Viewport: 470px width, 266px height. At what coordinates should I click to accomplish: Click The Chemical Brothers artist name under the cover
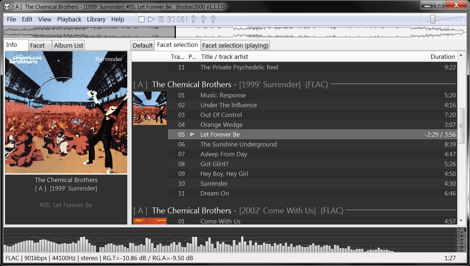(66, 180)
